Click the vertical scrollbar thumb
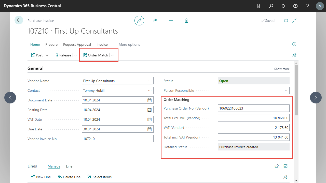Image resolution: width=326 pixels, height=183 pixels. pos(296,90)
